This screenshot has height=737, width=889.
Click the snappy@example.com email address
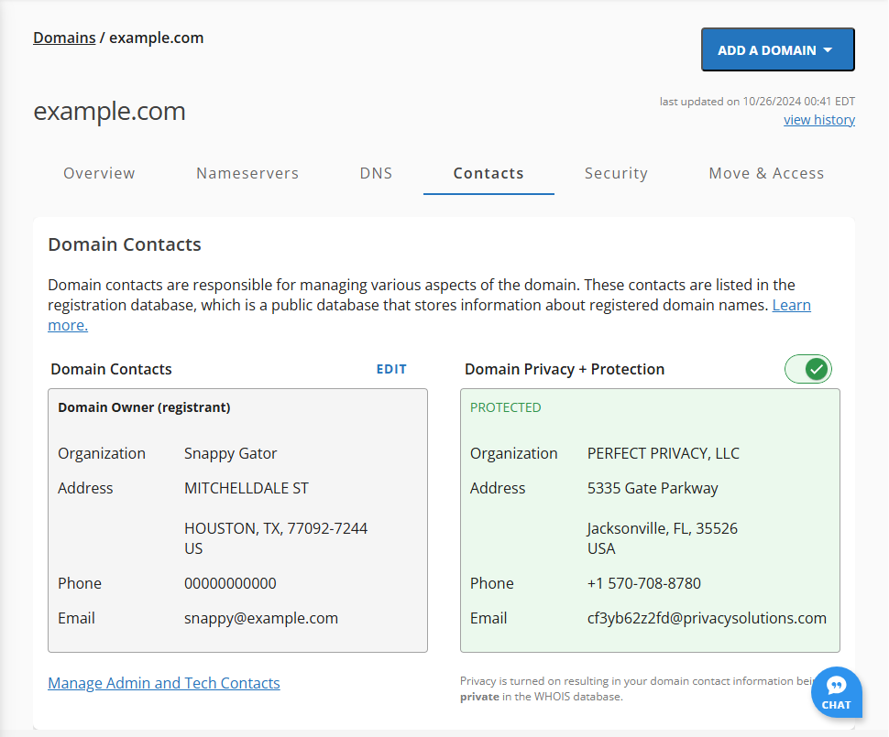click(260, 618)
